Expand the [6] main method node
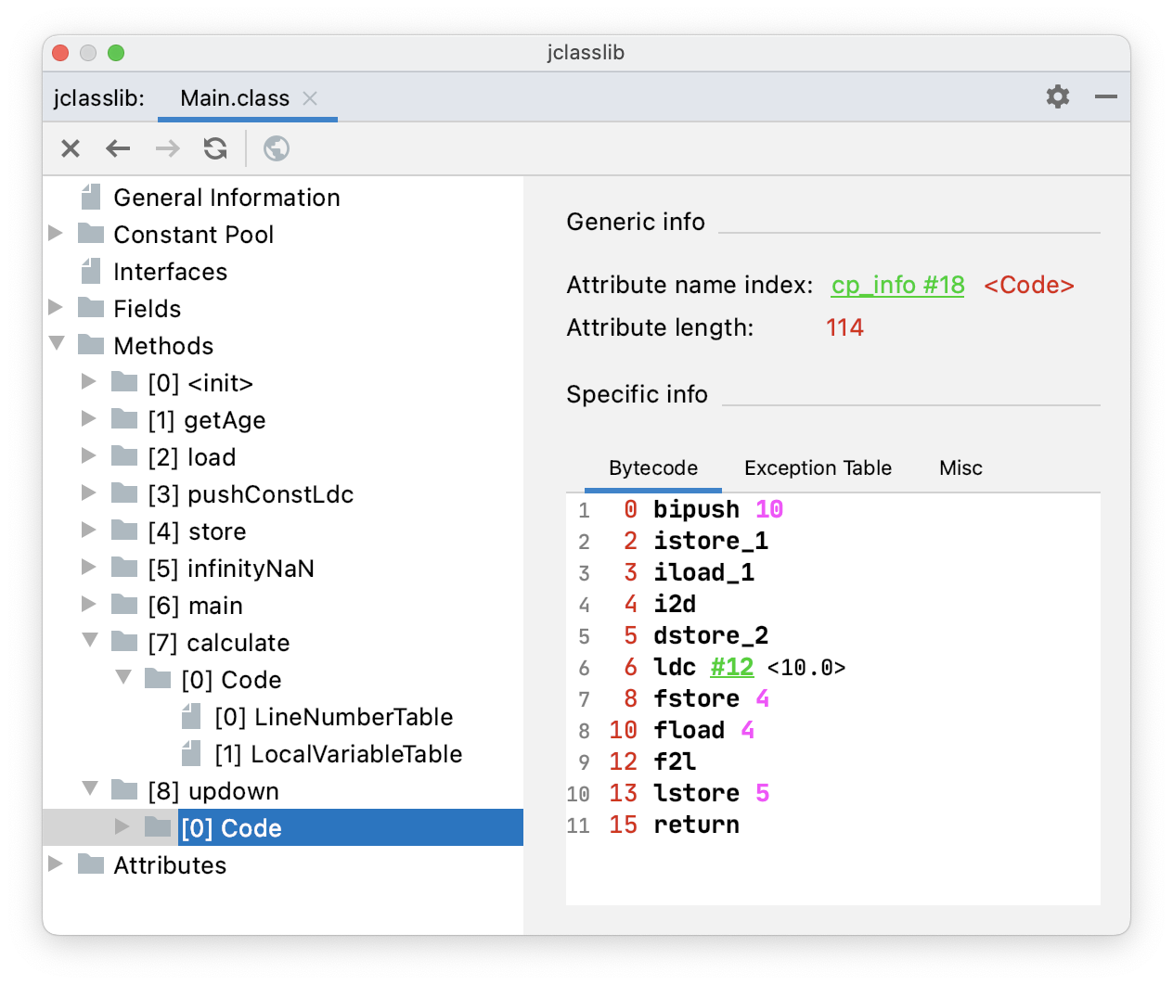 (x=89, y=605)
